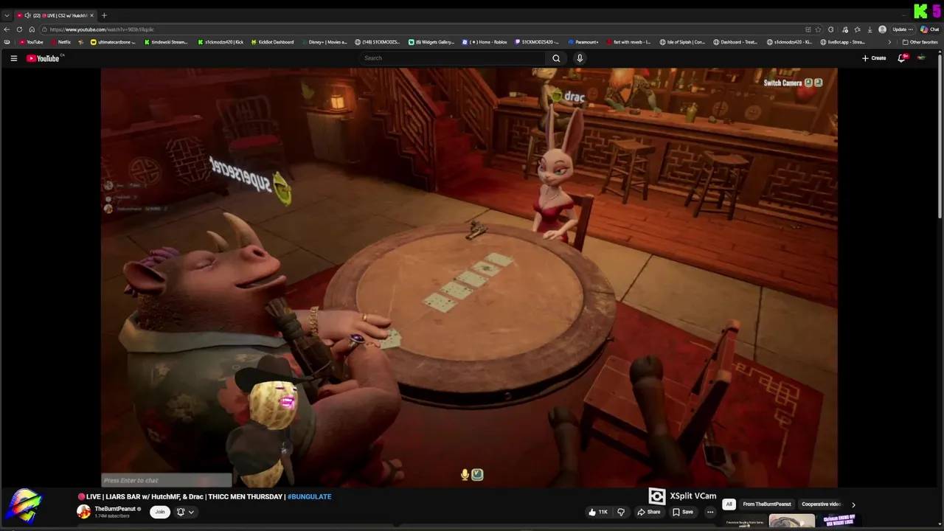The height and width of the screenshot is (531, 944).
Task: Open the s1ckmodzs420 Kick bookmark
Action: (221, 42)
